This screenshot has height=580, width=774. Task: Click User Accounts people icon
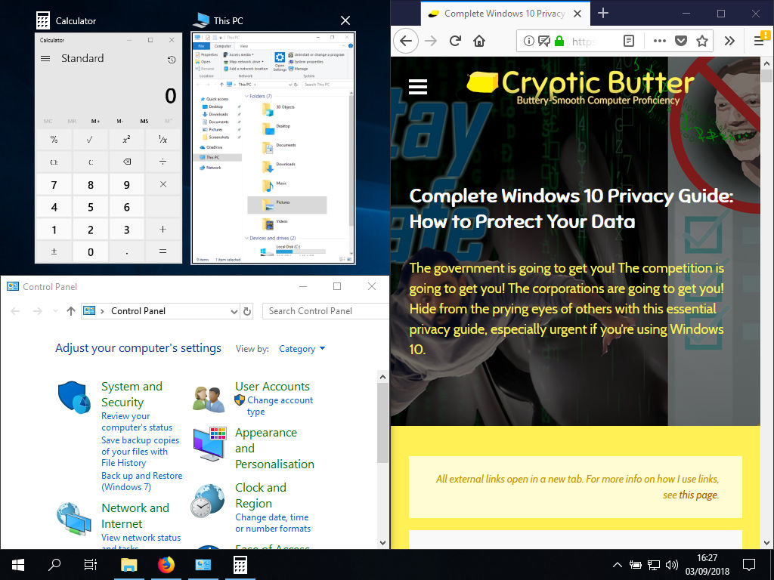(x=209, y=399)
